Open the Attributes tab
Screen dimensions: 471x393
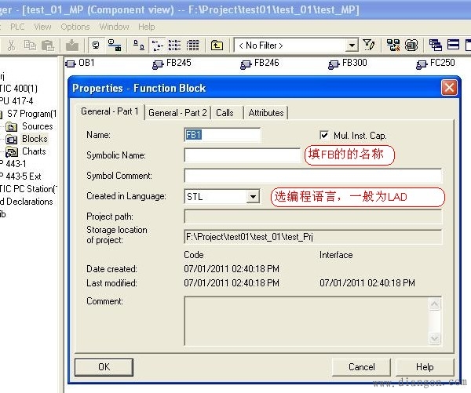click(266, 113)
